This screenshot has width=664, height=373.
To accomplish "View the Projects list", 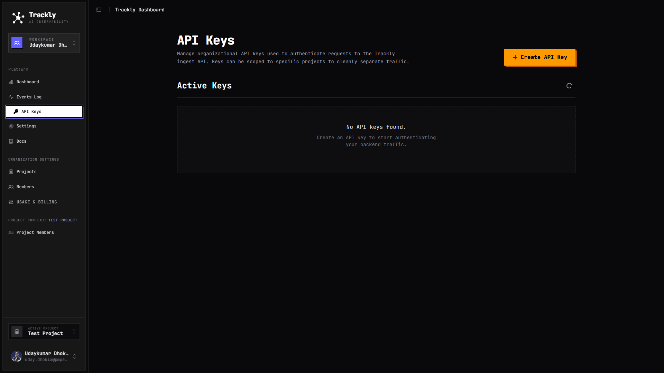I will (27, 172).
